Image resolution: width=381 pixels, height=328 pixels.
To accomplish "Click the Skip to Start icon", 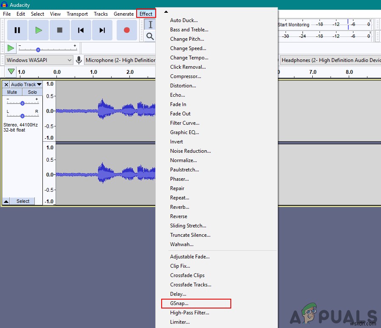I will click(x=81, y=30).
